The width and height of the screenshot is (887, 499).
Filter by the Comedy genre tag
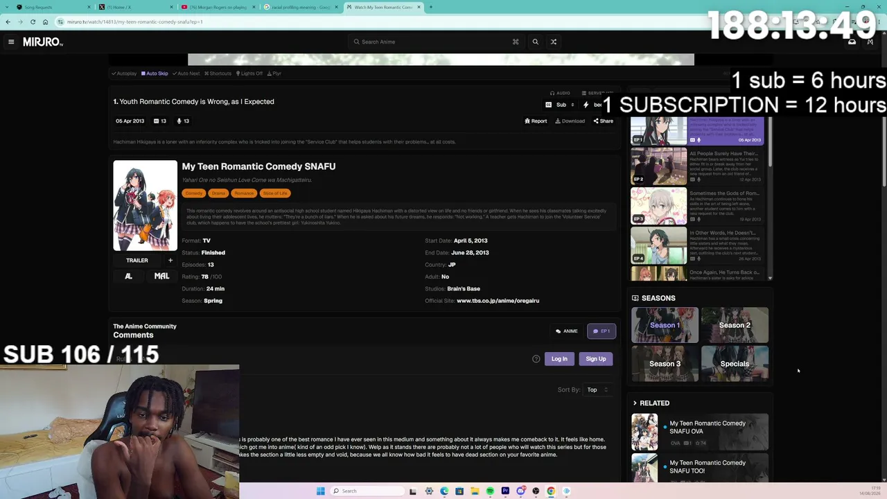pyautogui.click(x=194, y=193)
